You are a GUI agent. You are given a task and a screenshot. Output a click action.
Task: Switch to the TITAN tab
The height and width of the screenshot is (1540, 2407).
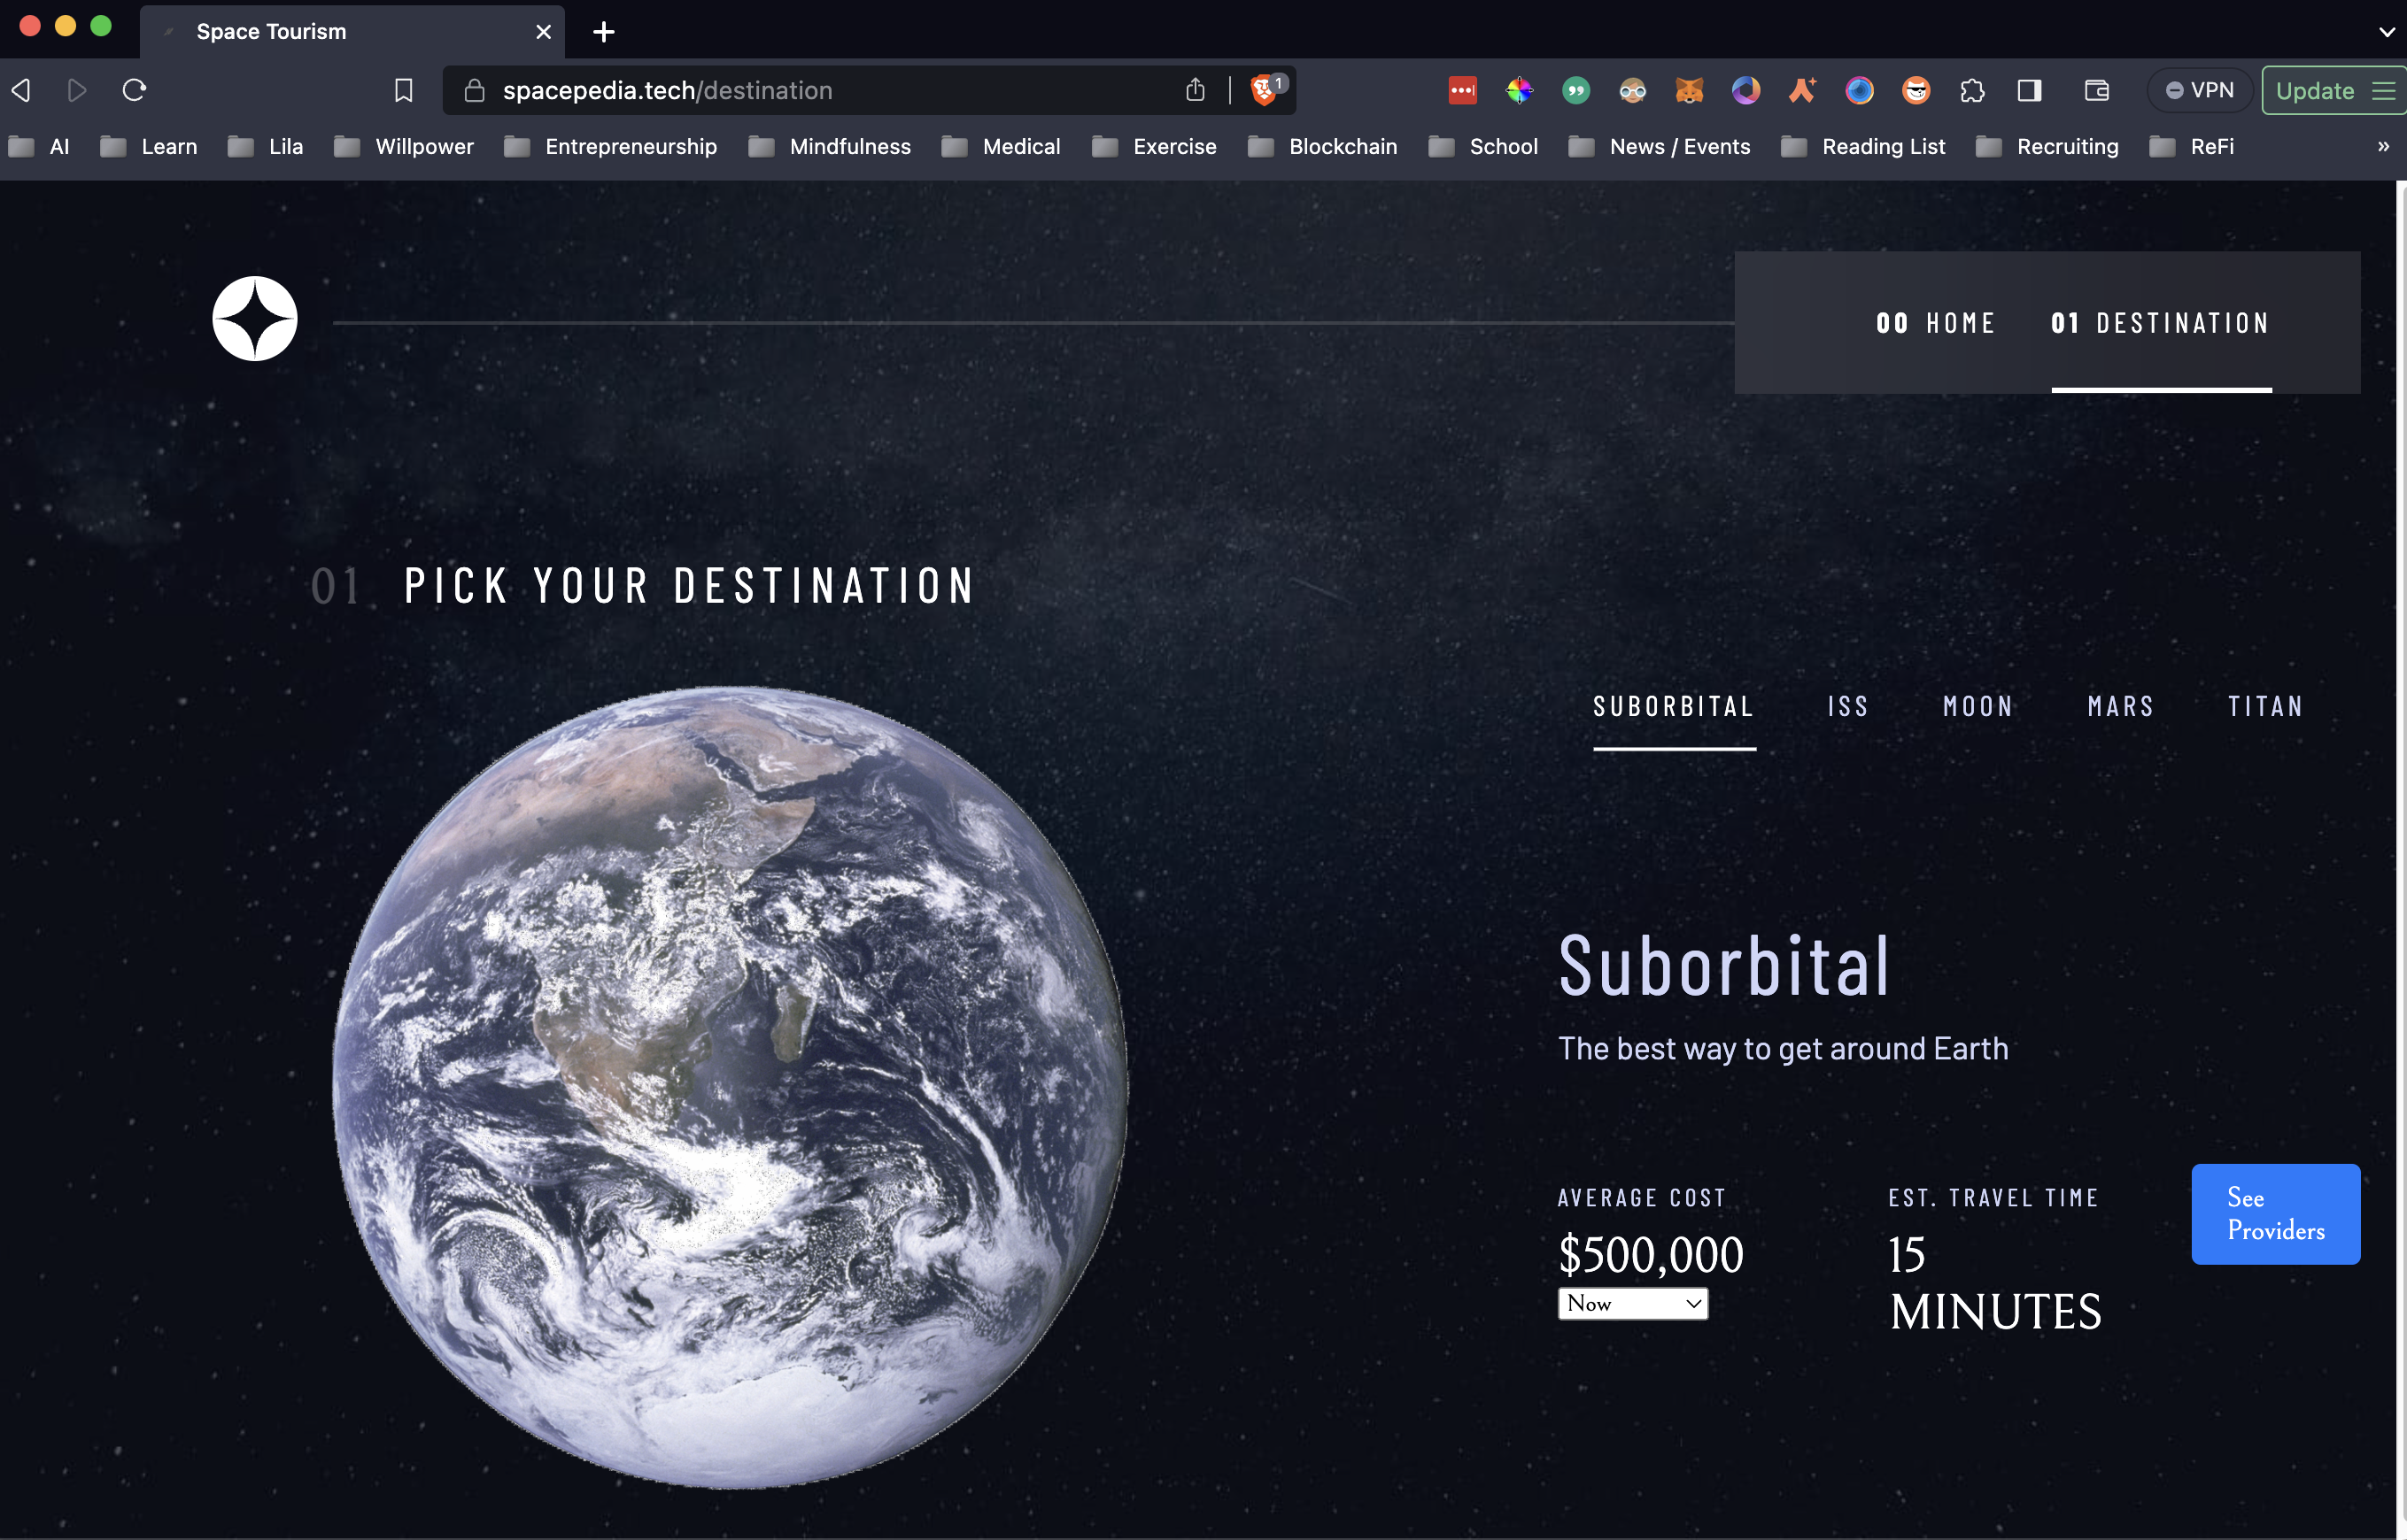pos(2265,706)
